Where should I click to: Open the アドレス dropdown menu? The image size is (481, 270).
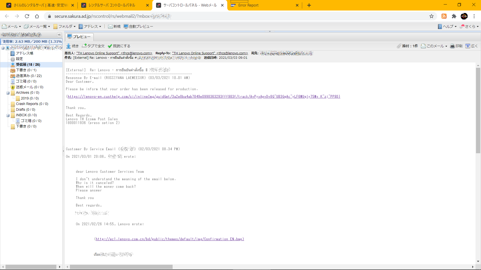(x=90, y=26)
